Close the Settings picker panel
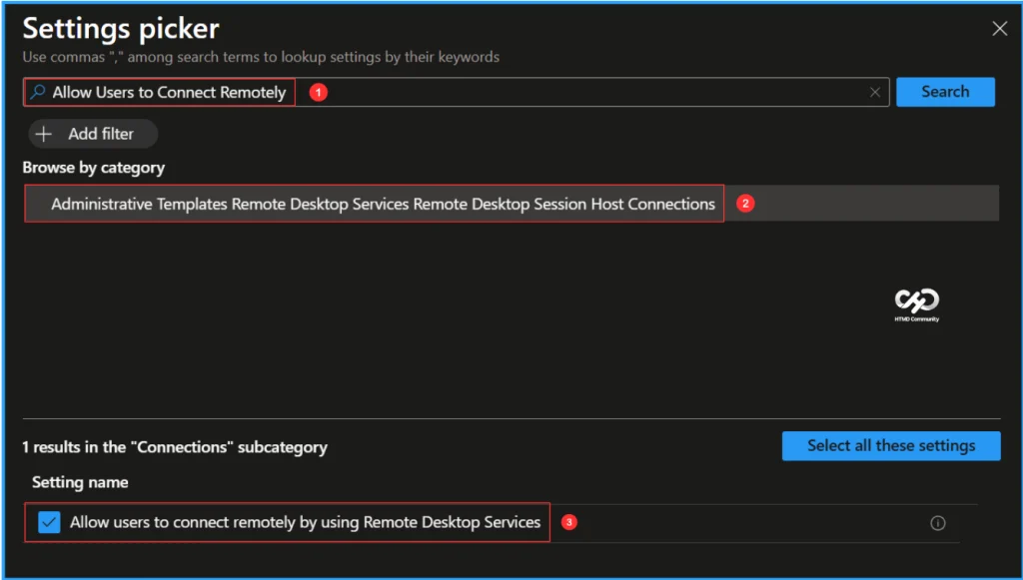 click(999, 29)
